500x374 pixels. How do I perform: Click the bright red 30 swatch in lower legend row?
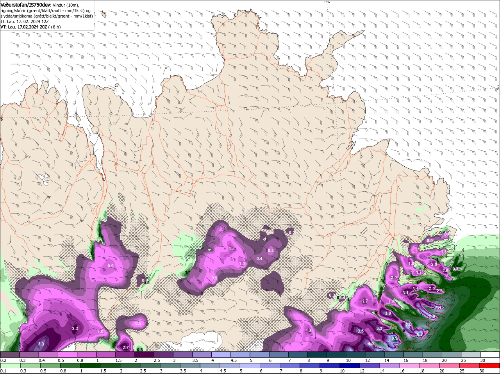[490, 365]
